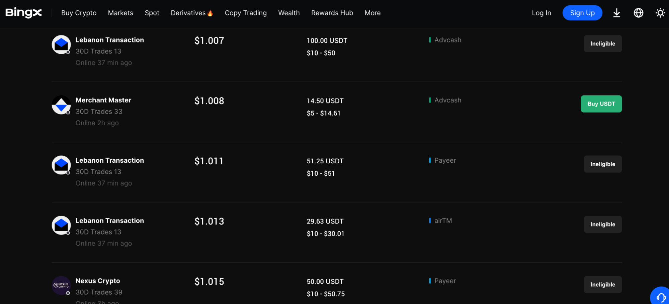Click the Log In link
Screen dimensions: 669x304
(541, 13)
